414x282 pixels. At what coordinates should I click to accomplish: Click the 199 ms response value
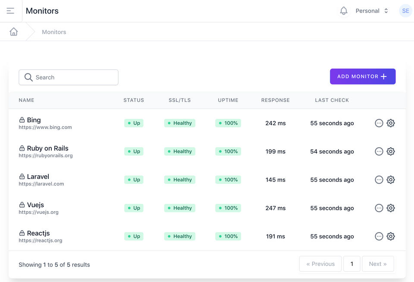pyautogui.click(x=276, y=152)
